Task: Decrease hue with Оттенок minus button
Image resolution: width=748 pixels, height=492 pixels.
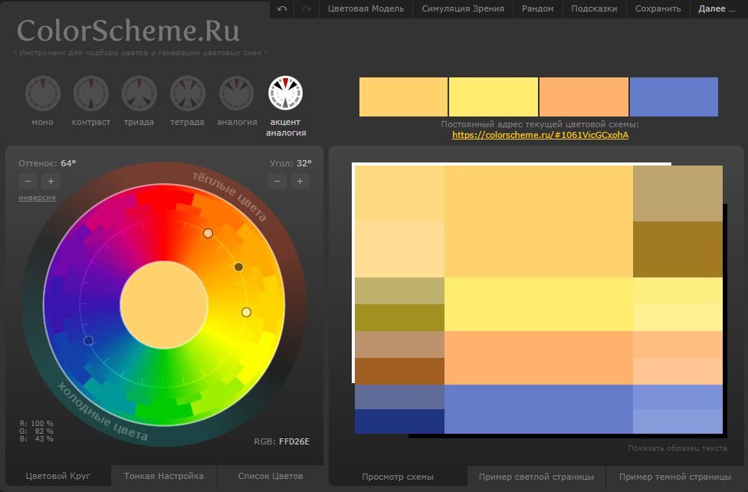Action: (28, 182)
